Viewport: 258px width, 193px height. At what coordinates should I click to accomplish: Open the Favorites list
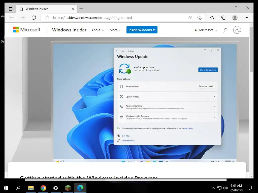(x=212, y=18)
